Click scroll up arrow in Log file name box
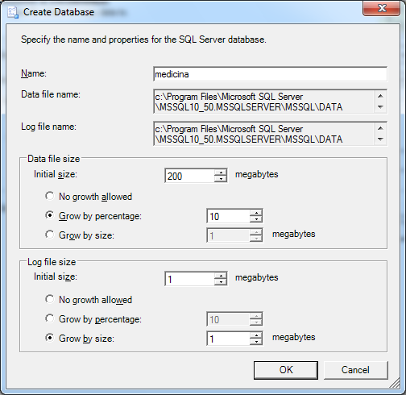The height and width of the screenshot is (395, 406). [x=380, y=128]
